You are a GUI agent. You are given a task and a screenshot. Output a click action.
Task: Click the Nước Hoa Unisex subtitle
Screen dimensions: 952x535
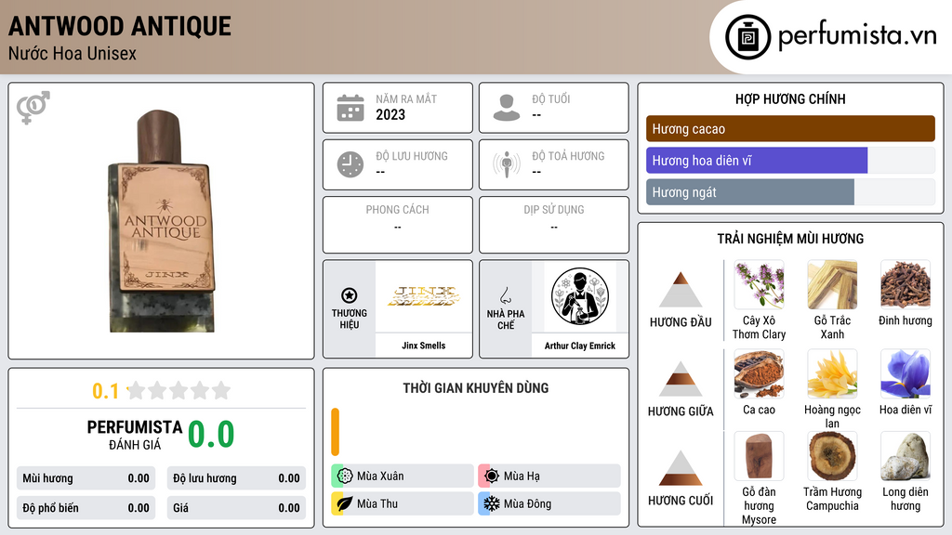pos(73,54)
